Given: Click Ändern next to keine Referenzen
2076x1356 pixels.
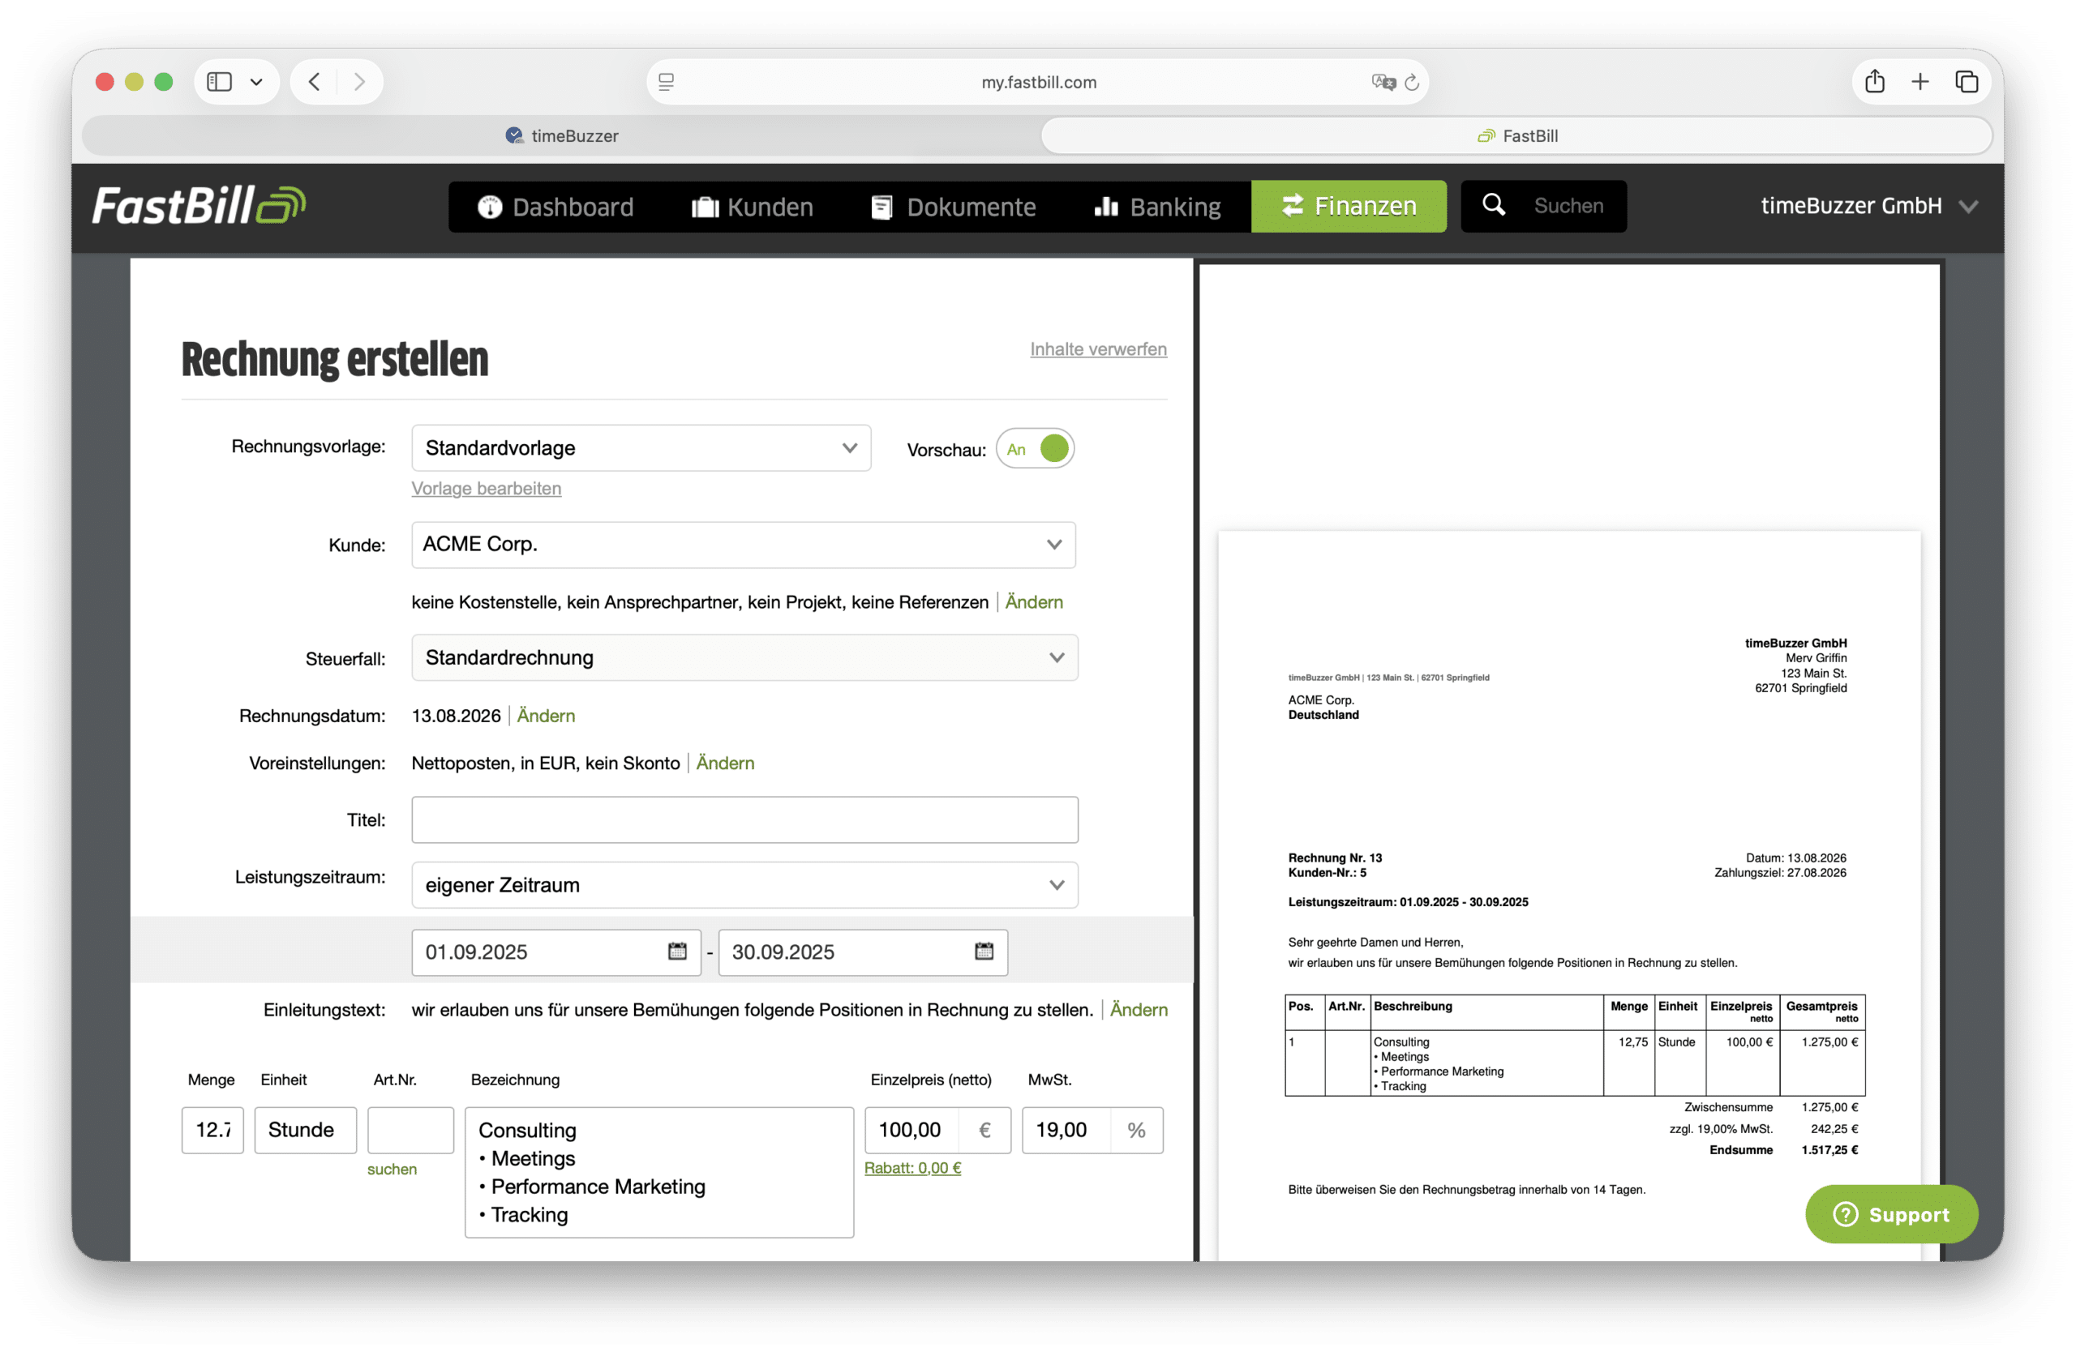Looking at the screenshot, I should [x=1034, y=601].
